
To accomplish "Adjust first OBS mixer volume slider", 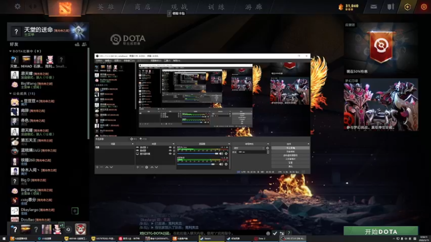I will (x=198, y=154).
